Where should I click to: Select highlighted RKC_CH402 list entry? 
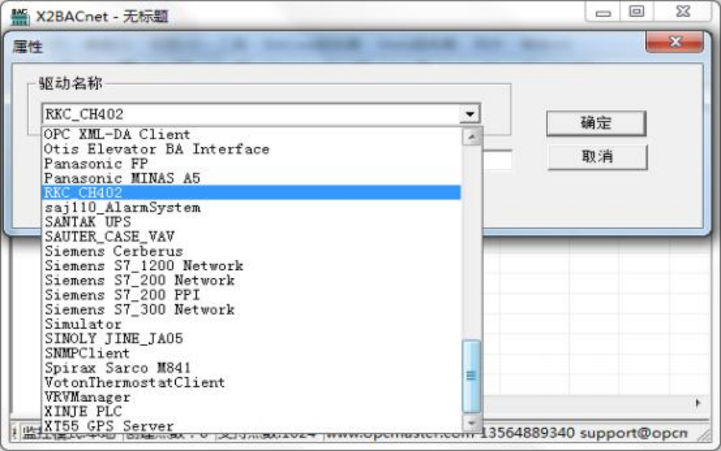[252, 193]
